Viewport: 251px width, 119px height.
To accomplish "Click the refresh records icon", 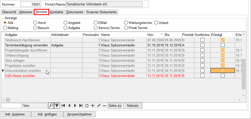I will [87, 105].
